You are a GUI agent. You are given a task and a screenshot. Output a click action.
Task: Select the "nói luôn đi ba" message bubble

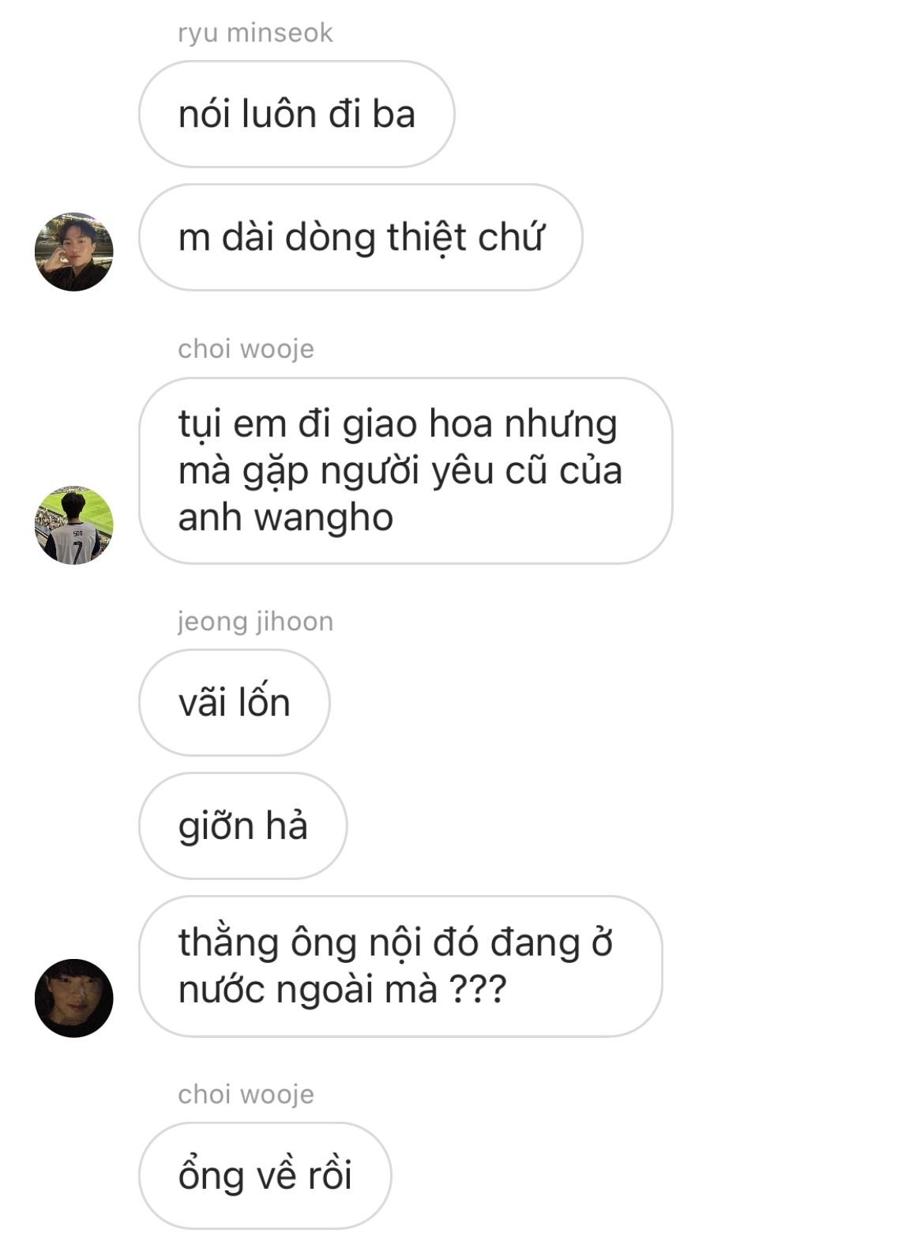point(297,114)
